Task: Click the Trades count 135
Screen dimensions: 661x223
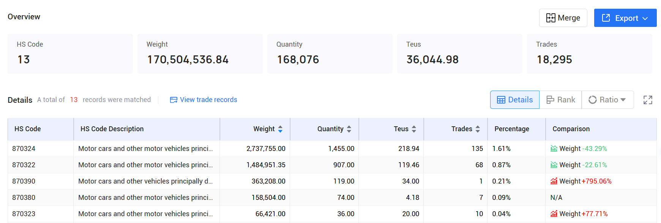Action: 477,149
